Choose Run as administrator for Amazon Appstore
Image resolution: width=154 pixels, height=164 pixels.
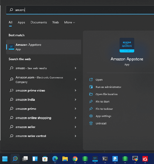[x=108, y=87]
